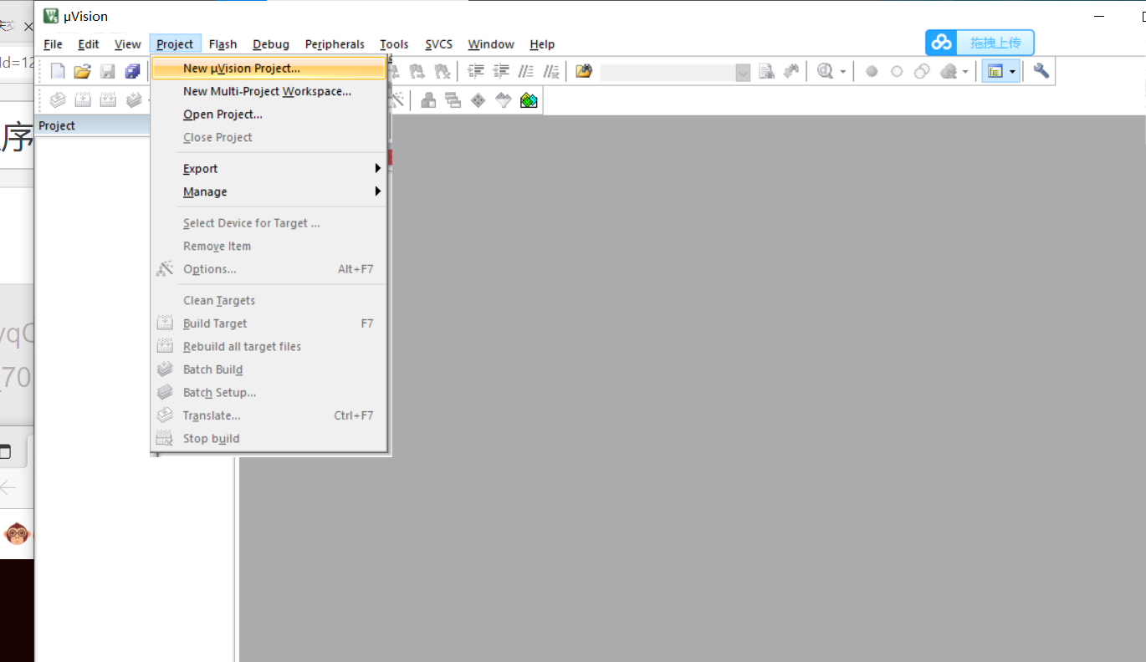Image resolution: width=1146 pixels, height=662 pixels.
Task: Open the Flash menu
Action: pos(223,44)
